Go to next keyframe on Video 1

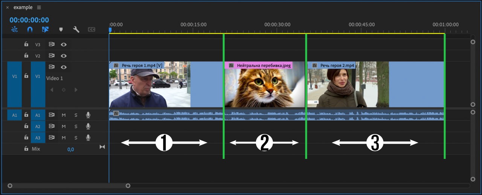click(x=76, y=90)
